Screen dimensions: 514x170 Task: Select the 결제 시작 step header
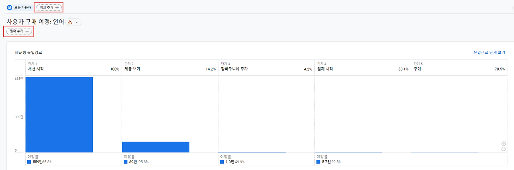325,69
